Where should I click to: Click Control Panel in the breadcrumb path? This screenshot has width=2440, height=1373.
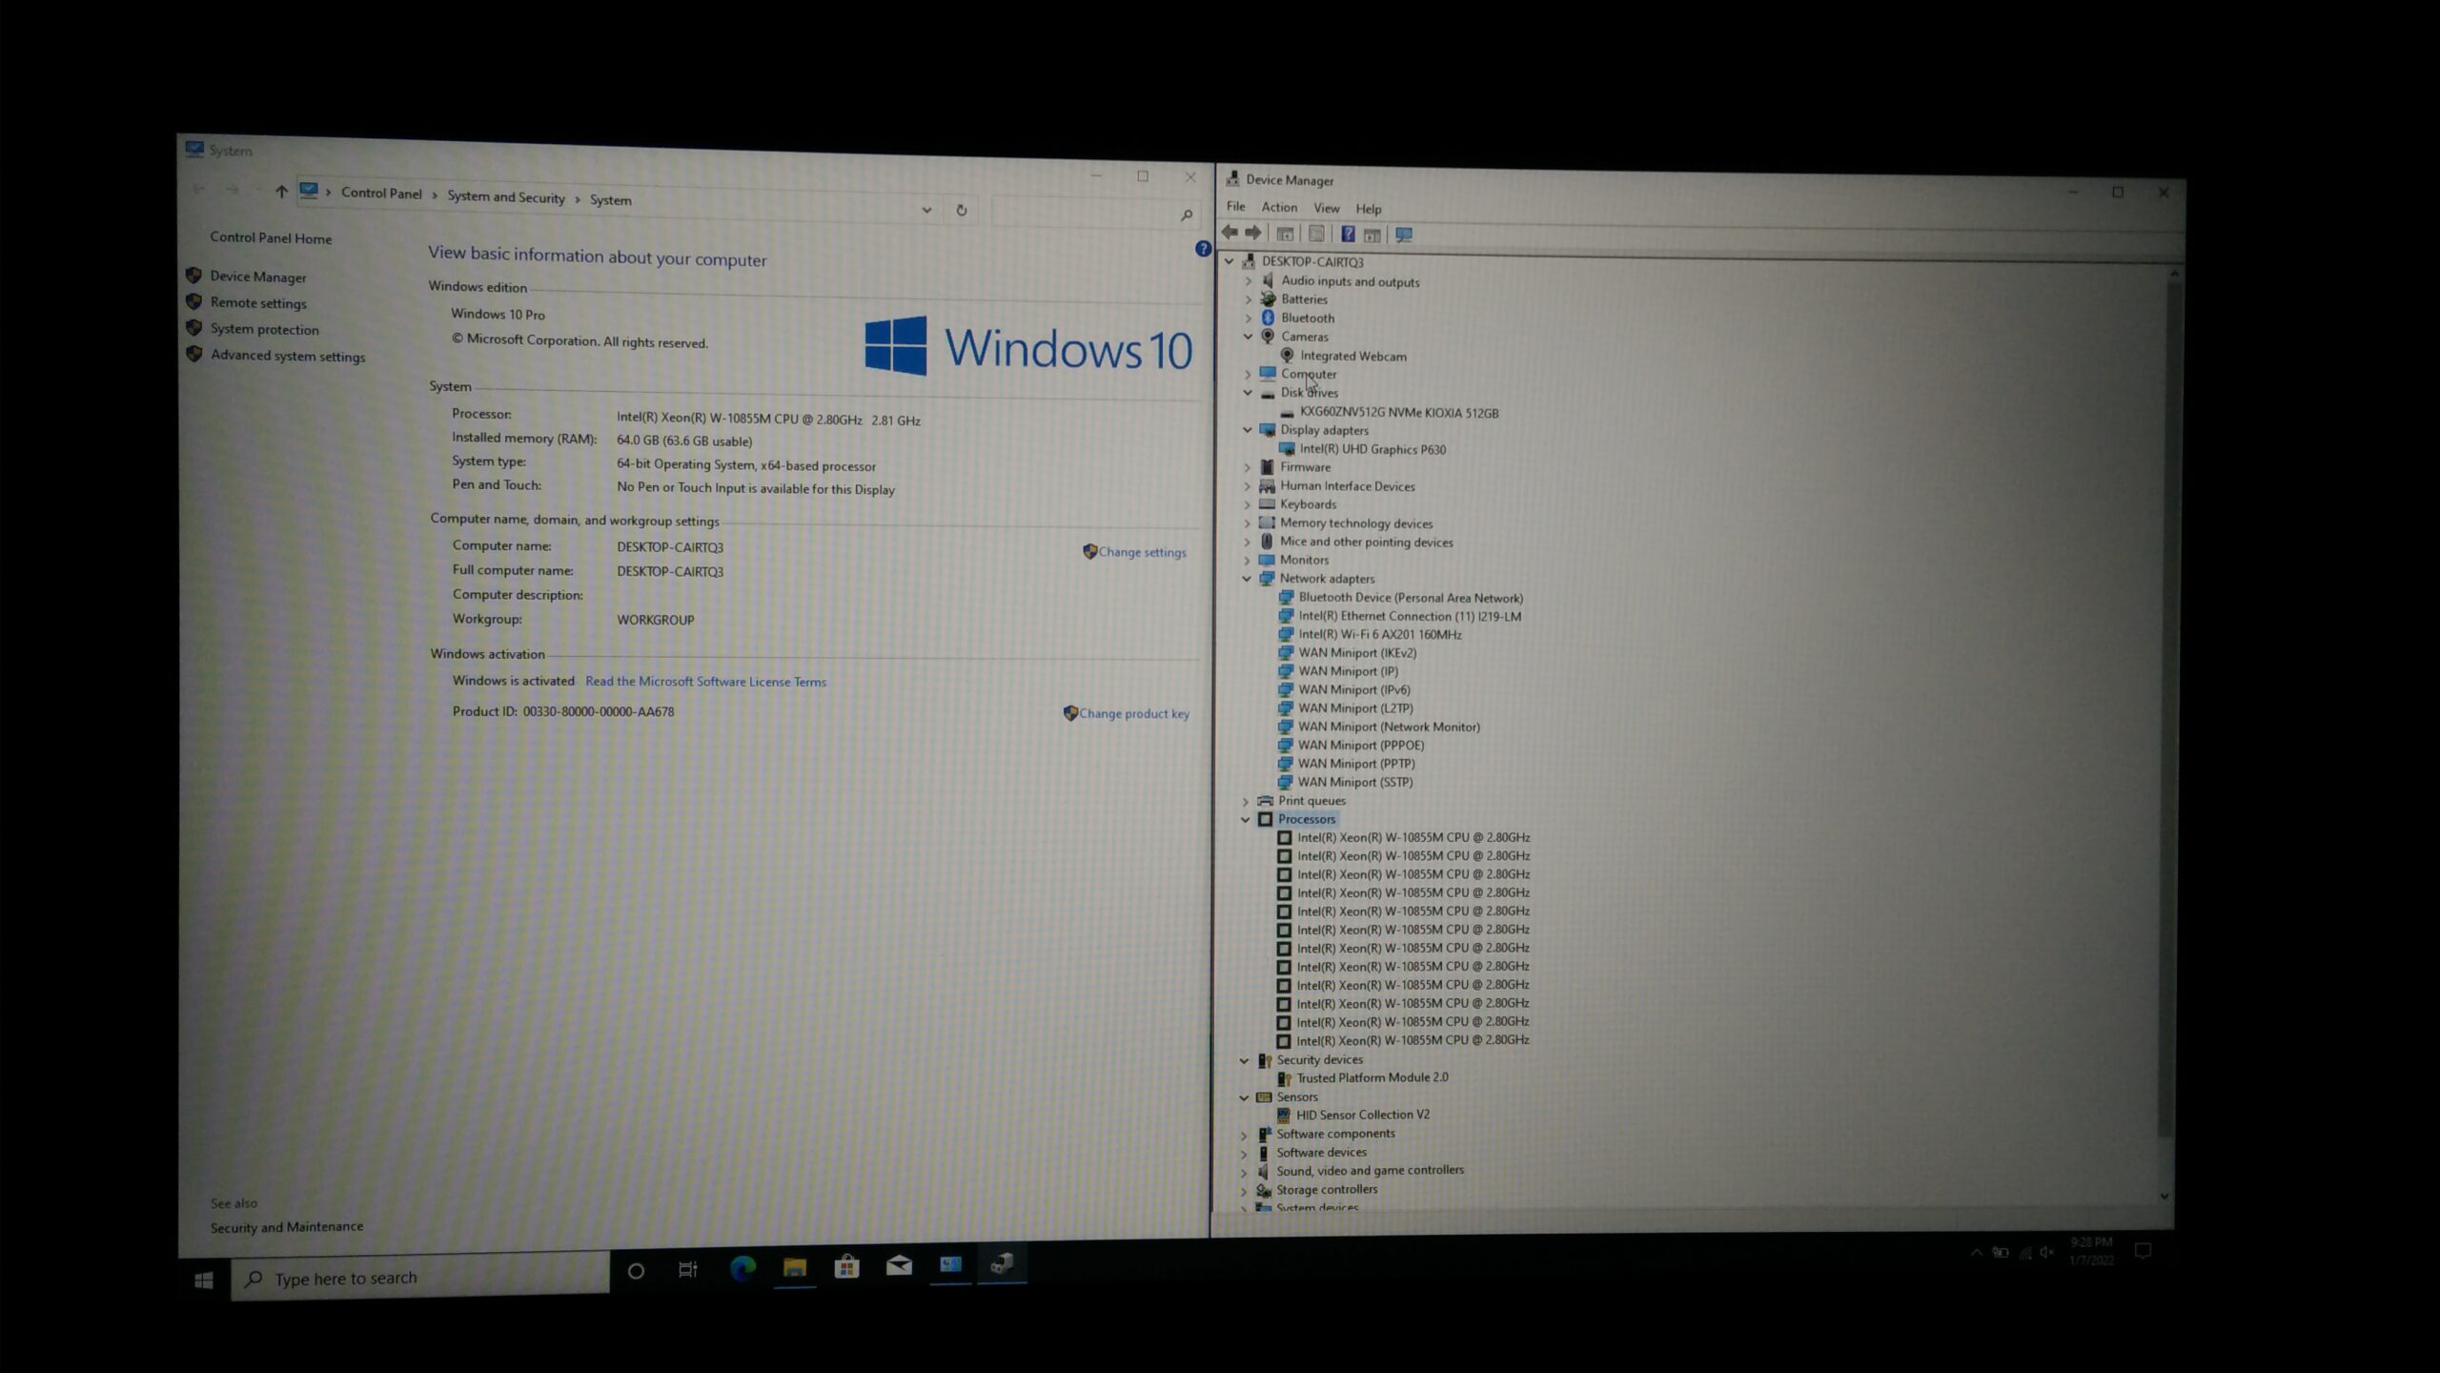381,193
